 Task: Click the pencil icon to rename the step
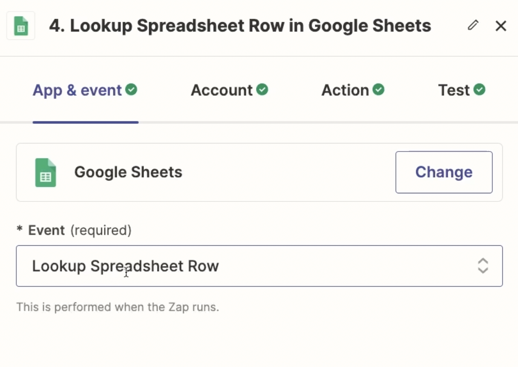473,26
